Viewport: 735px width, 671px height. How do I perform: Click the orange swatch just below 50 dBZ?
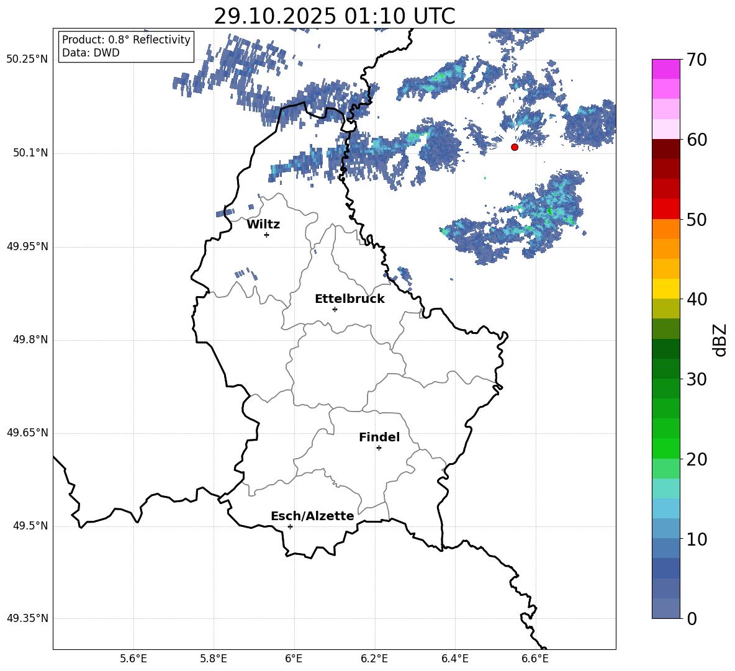pyautogui.click(x=665, y=229)
